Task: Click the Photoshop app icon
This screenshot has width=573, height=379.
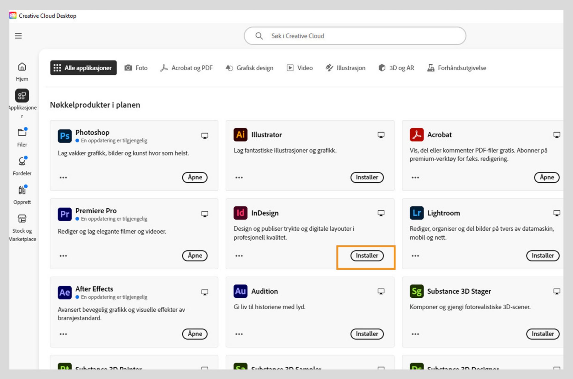Action: click(64, 136)
